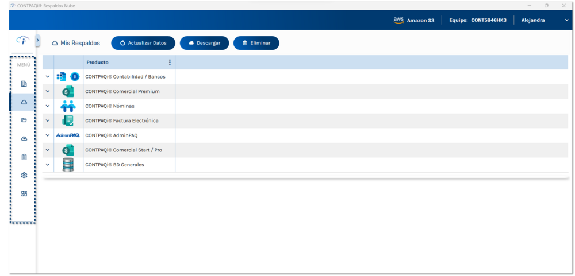Open the Producto column options menu

(170, 62)
